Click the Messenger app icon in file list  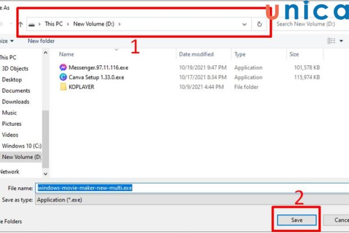(63, 68)
